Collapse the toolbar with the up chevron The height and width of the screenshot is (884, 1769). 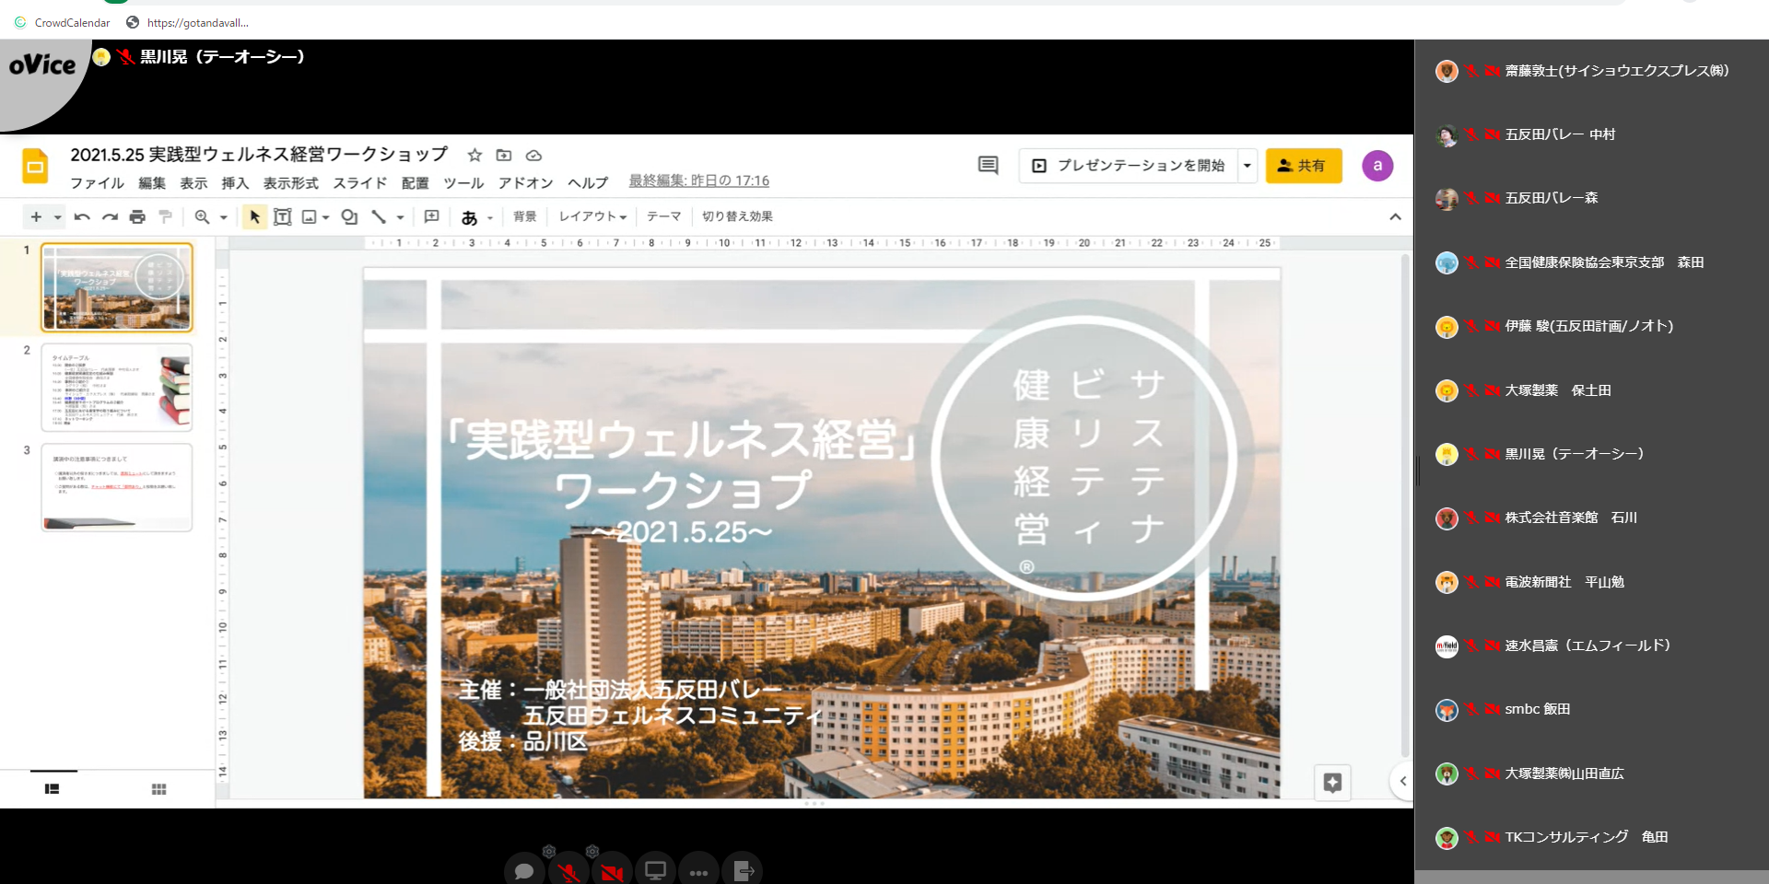(x=1395, y=217)
